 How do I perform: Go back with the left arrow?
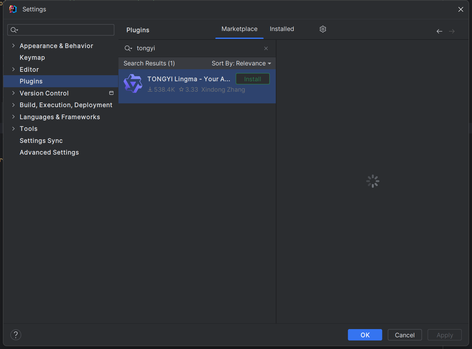pyautogui.click(x=439, y=31)
